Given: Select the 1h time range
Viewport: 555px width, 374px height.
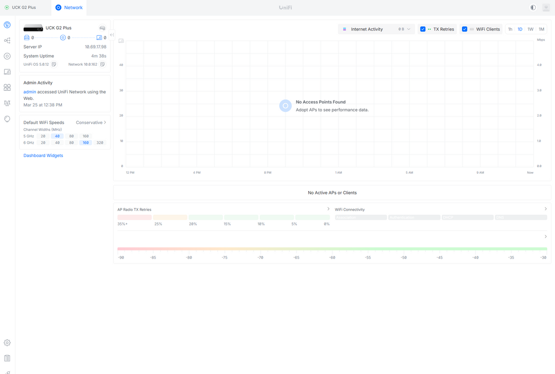Looking at the screenshot, I should pyautogui.click(x=510, y=29).
